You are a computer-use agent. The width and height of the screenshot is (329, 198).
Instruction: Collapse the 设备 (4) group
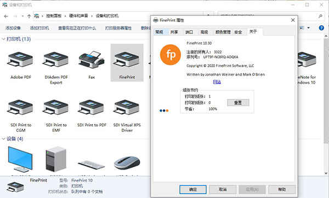[4, 138]
